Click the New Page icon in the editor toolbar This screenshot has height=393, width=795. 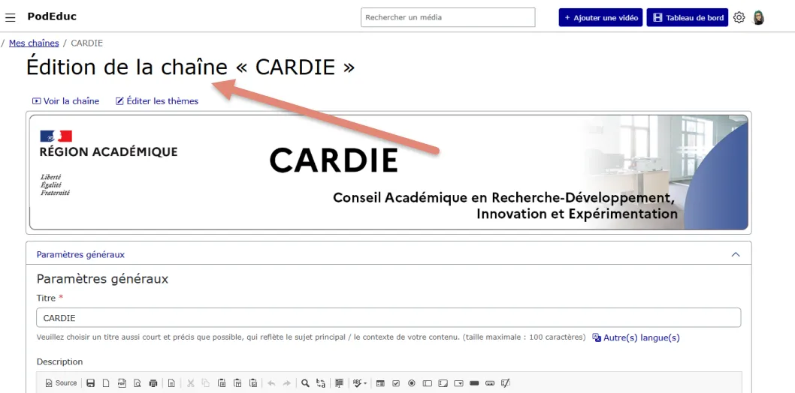[x=106, y=383]
